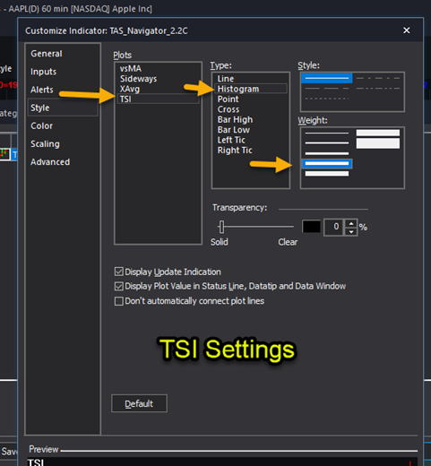Click the Transparency slider handle
The image size is (431, 466).
221,227
